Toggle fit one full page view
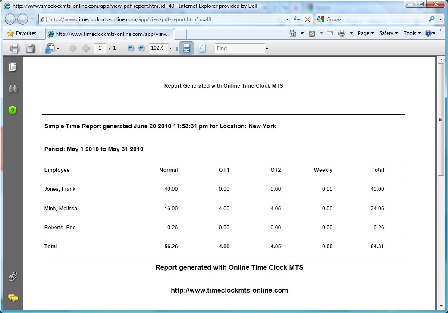The height and width of the screenshot is (313, 448). point(202,48)
